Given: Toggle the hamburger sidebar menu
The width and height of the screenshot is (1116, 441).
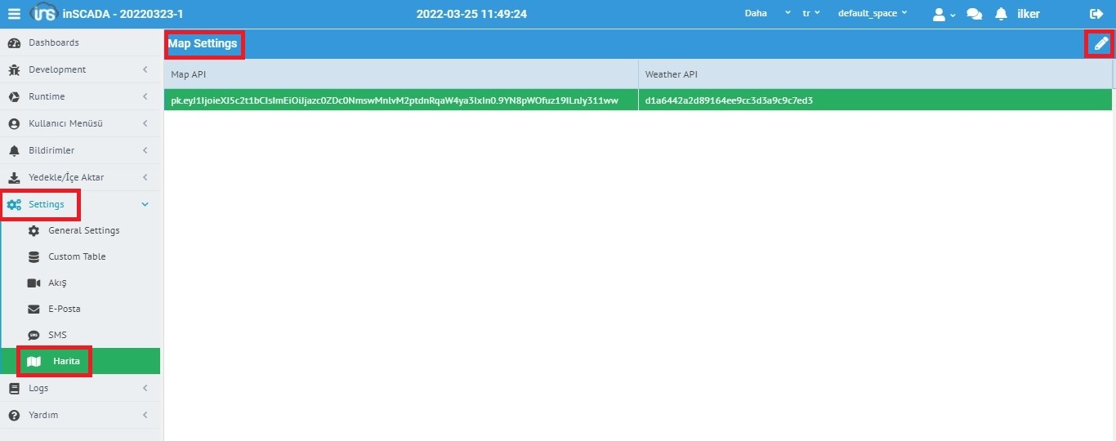Looking at the screenshot, I should 14,14.
